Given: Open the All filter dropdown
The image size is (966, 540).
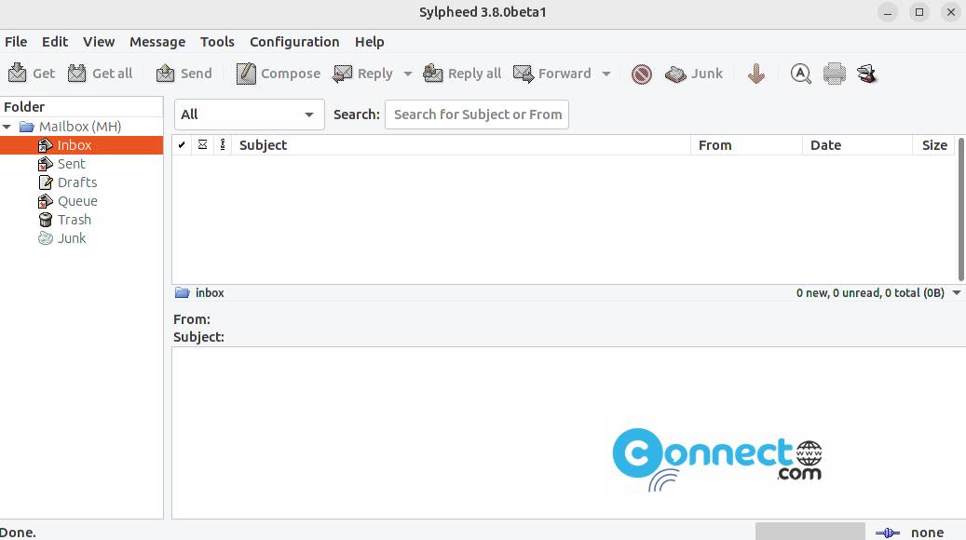Looking at the screenshot, I should [249, 115].
